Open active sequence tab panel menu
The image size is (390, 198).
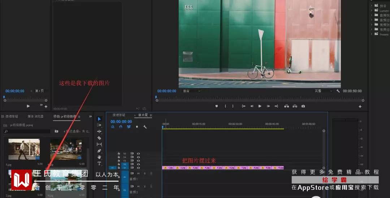pos(151,115)
